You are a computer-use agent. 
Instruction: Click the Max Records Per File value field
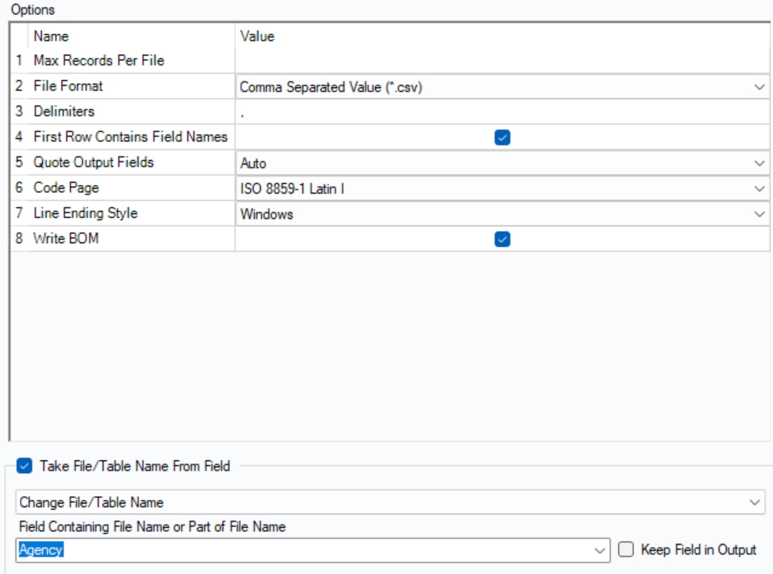[500, 61]
